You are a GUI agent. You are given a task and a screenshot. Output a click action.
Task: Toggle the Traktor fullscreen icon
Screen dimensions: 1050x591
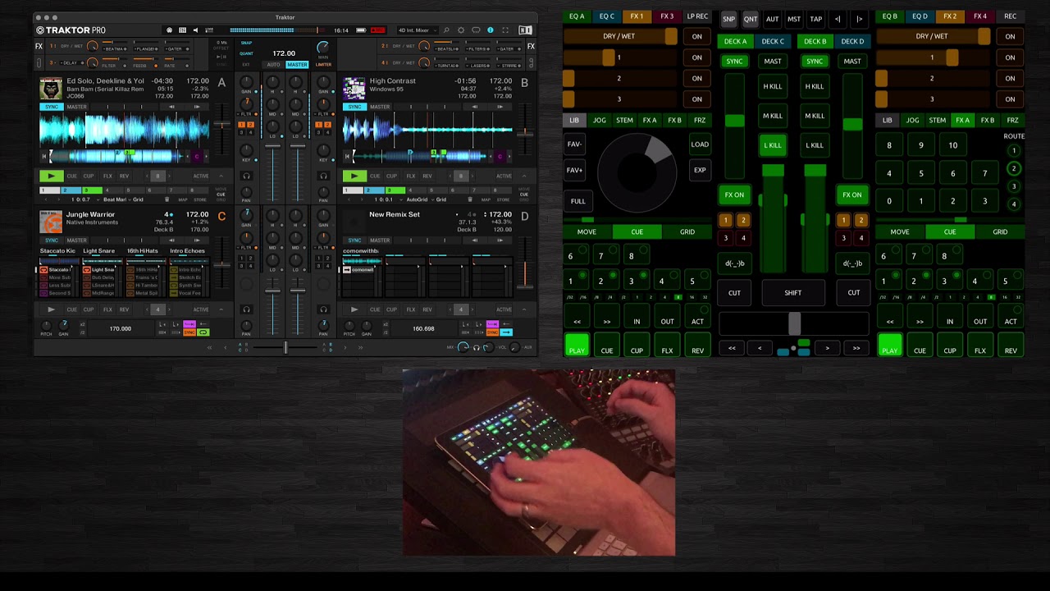(x=505, y=30)
